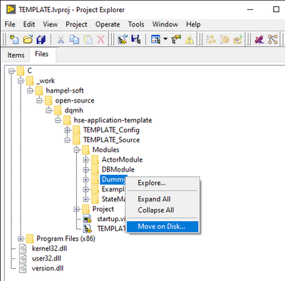Viewport: 285px width, 281px height.
Task: Collapse the dqmh folder node
Action: coord(48,110)
